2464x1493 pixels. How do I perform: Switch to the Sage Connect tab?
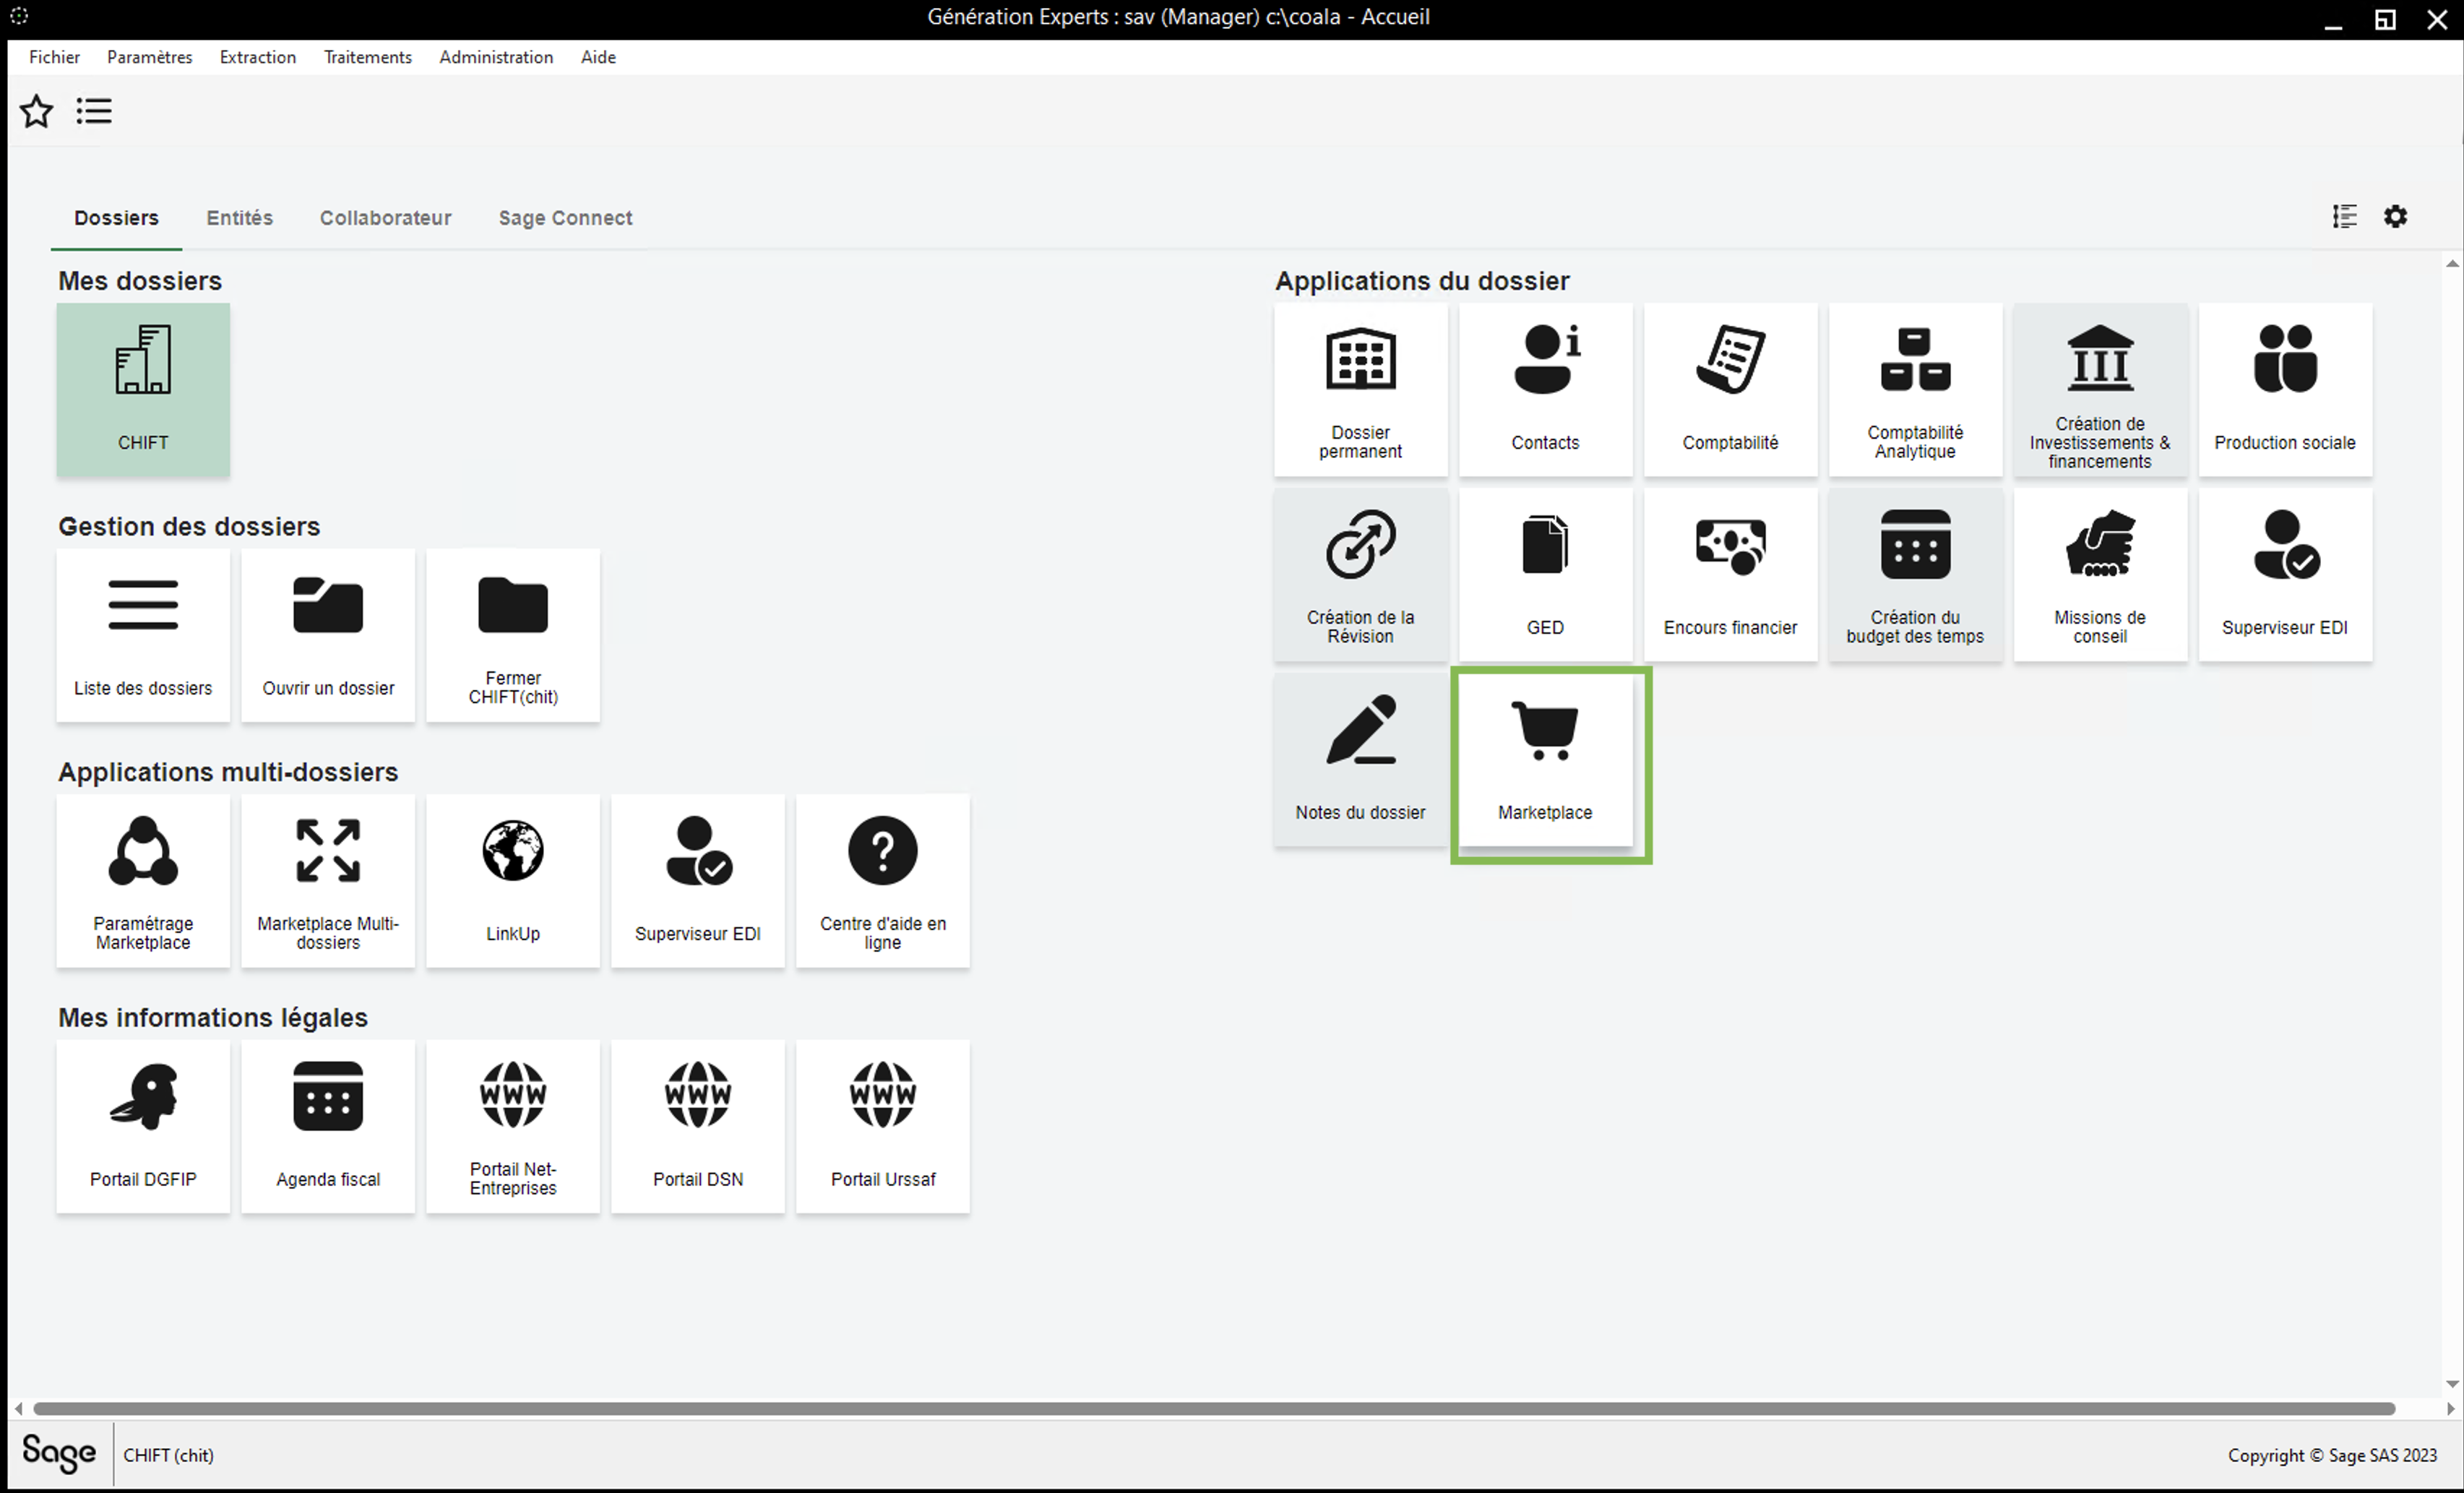point(565,218)
